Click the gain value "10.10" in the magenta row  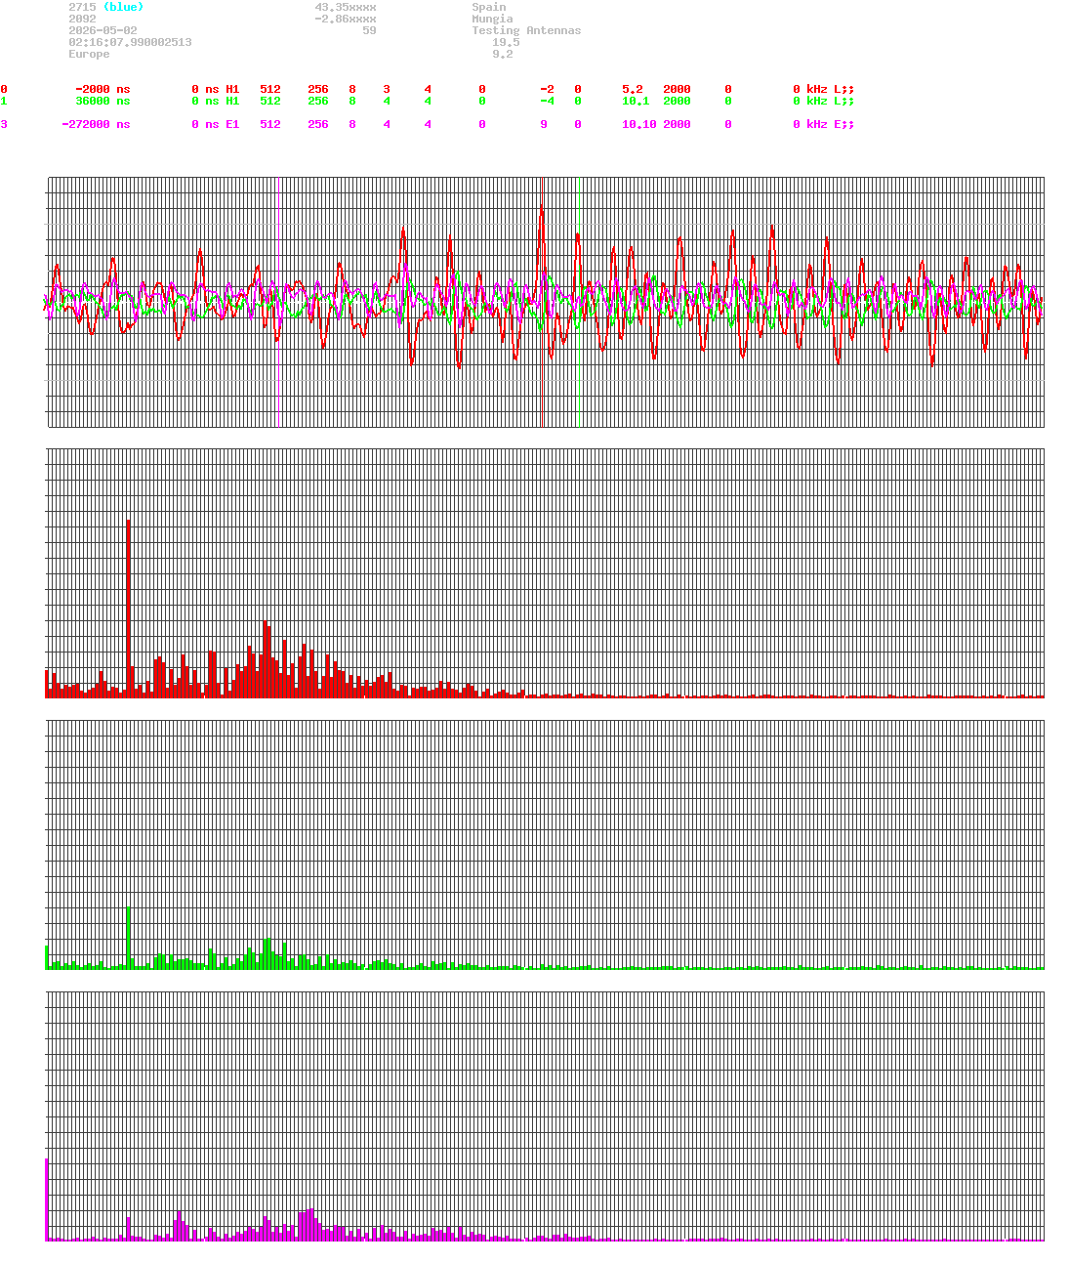click(639, 124)
